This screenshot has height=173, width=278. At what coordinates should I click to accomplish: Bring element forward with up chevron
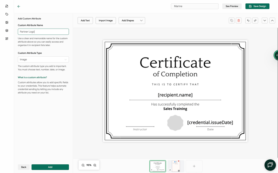pos(272,21)
